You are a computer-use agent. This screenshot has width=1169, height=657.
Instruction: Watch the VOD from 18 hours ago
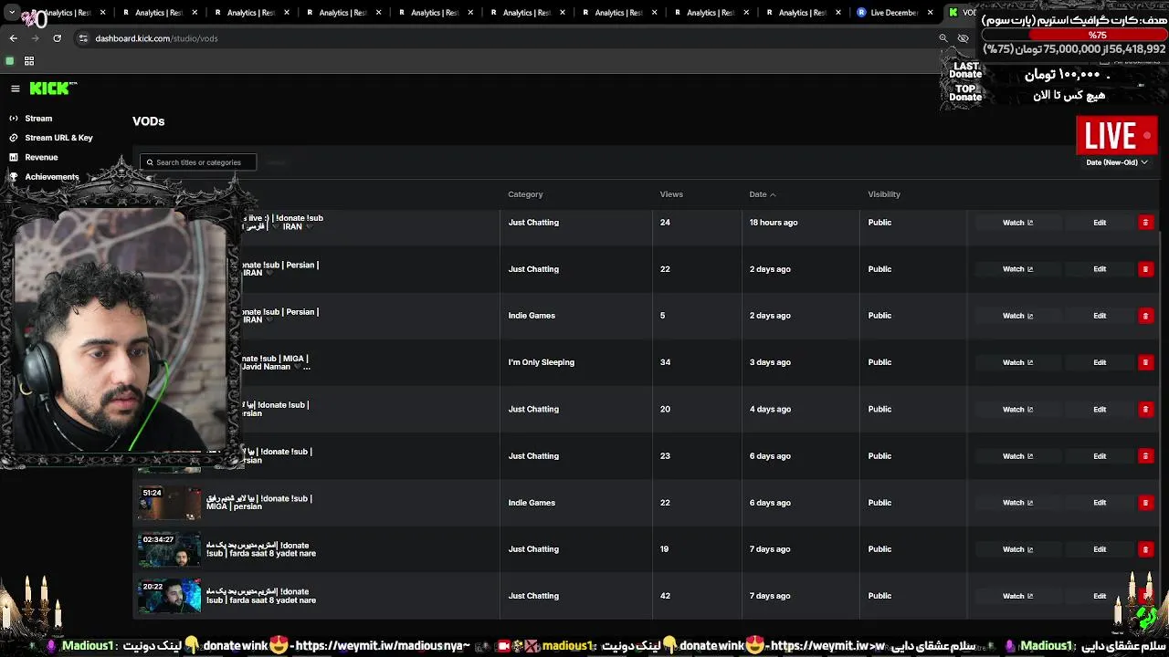(1017, 223)
